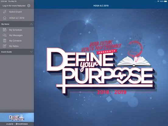Open My Messages
Screen dimensions: 168x126
17,35
